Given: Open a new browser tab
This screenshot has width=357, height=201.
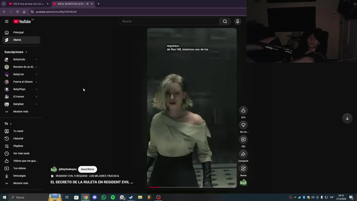Looking at the screenshot, I should tap(98, 4).
